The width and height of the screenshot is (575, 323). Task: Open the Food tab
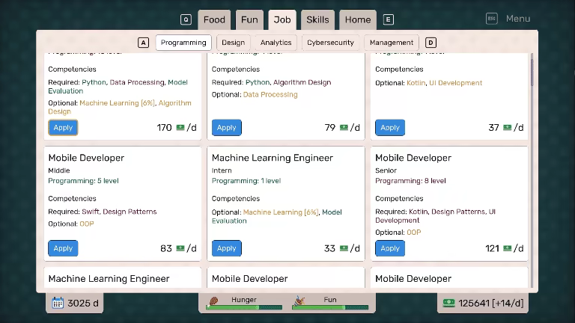[214, 19]
